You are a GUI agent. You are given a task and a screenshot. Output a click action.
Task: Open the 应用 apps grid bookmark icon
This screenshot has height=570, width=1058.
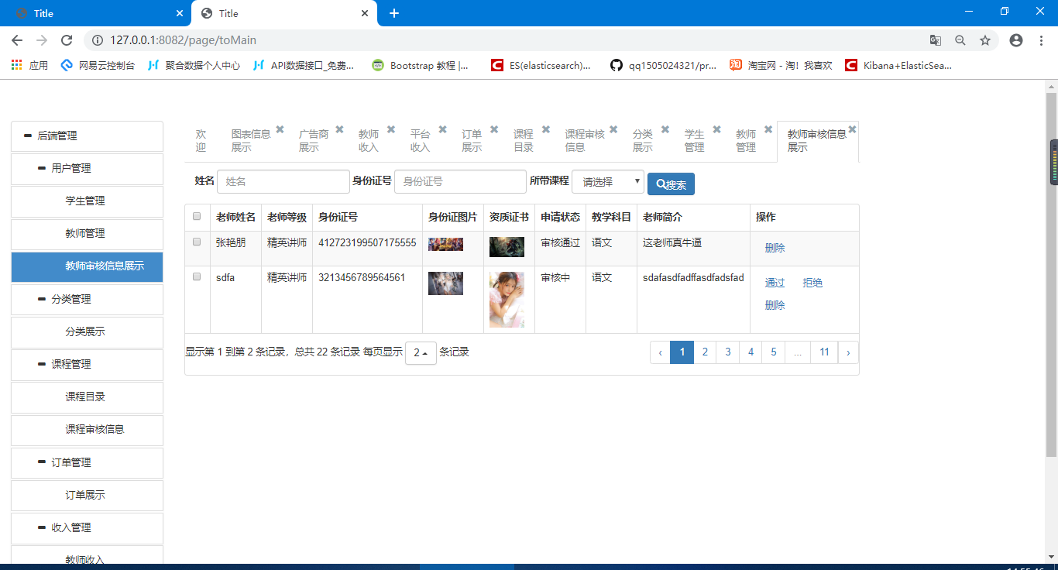click(x=16, y=66)
